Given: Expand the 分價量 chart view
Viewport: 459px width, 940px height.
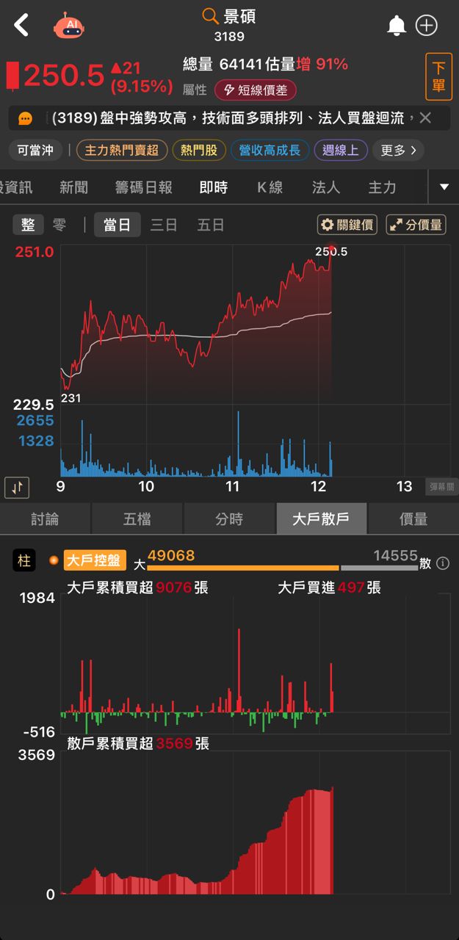Looking at the screenshot, I should click(416, 225).
